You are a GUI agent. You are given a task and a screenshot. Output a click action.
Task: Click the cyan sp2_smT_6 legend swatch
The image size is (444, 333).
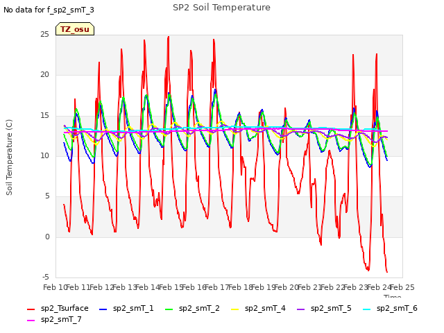367,309
